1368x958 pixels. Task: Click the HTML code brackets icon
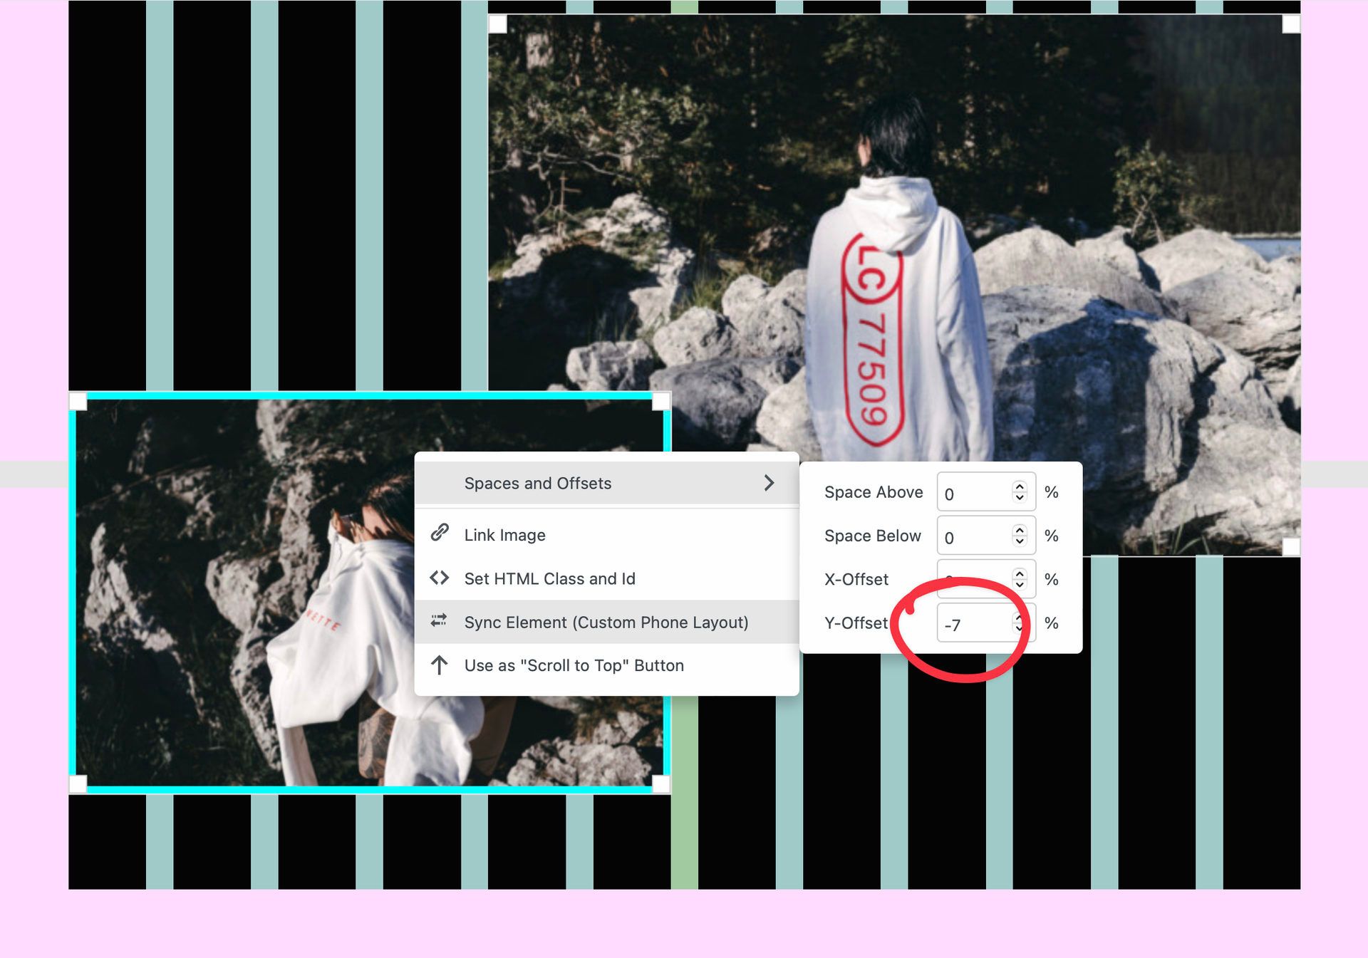click(440, 578)
